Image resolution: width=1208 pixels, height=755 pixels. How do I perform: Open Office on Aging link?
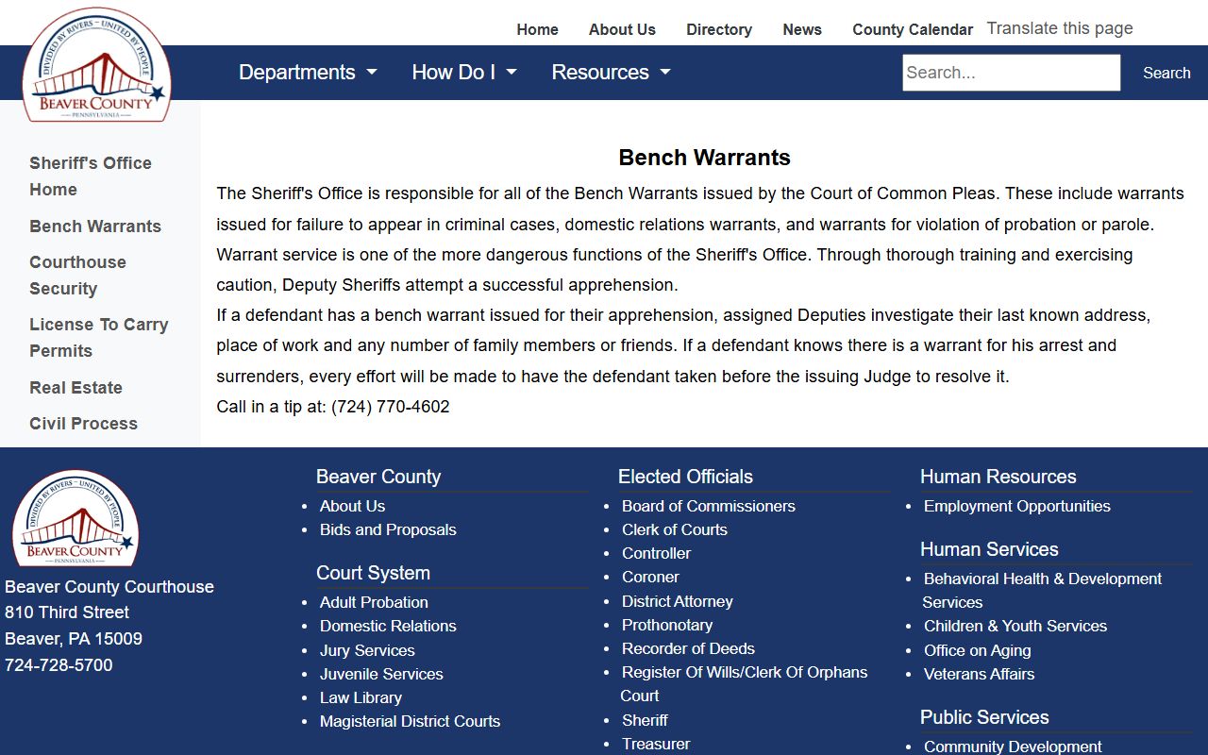coord(977,650)
